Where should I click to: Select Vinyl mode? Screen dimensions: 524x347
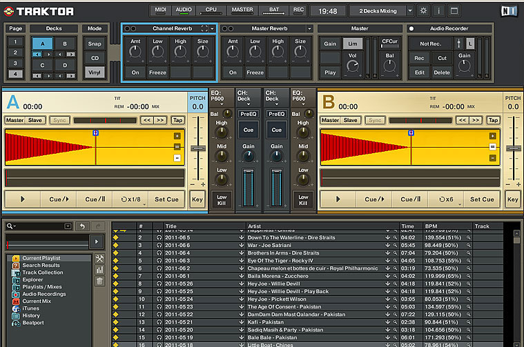tap(95, 72)
